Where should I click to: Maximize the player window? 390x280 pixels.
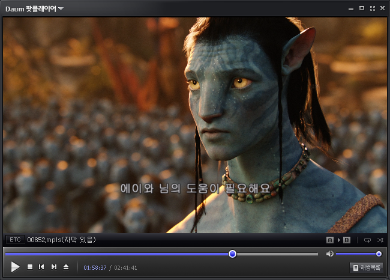coord(362,8)
